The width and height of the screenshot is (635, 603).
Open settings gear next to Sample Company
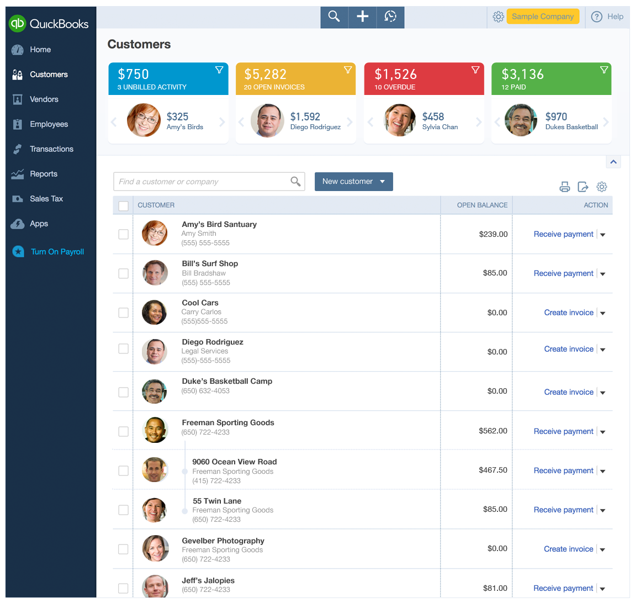pos(498,17)
